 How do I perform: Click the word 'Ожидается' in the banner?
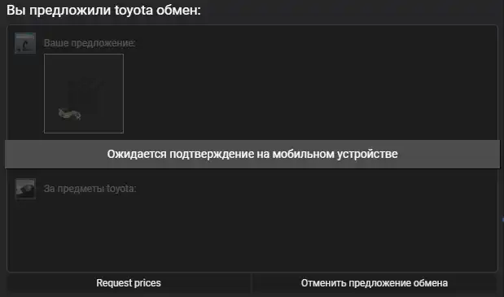(x=137, y=154)
